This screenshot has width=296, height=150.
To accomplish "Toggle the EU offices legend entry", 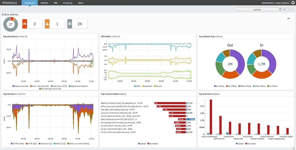I will [219, 86].
